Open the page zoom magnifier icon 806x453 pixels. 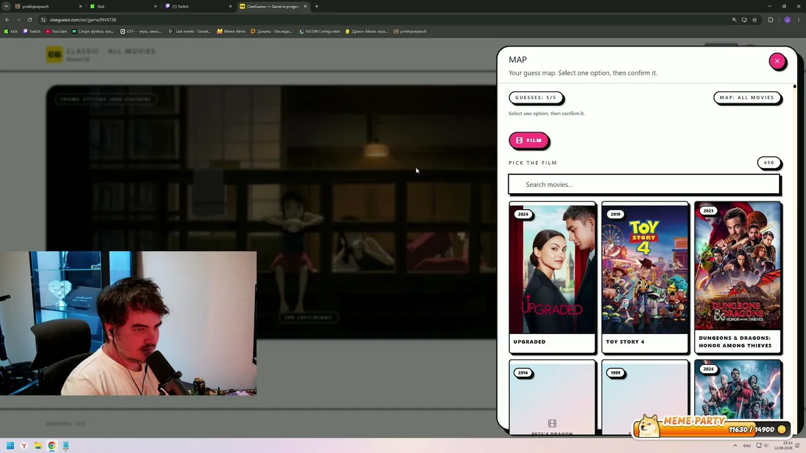734,20
